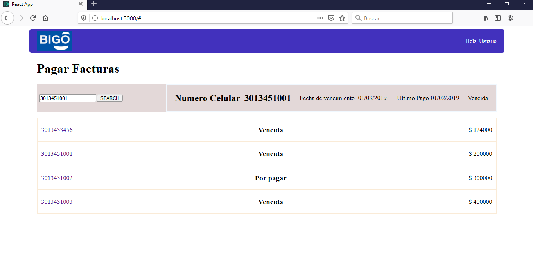This screenshot has height=280, width=533.
Task: Click the Ultimo Pago 01/02/2019 text
Action: pos(428,98)
